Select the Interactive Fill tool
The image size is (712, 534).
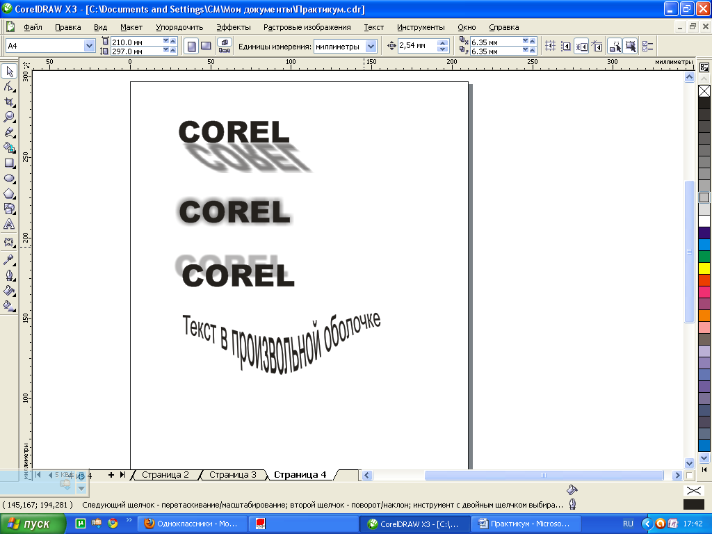[x=9, y=306]
